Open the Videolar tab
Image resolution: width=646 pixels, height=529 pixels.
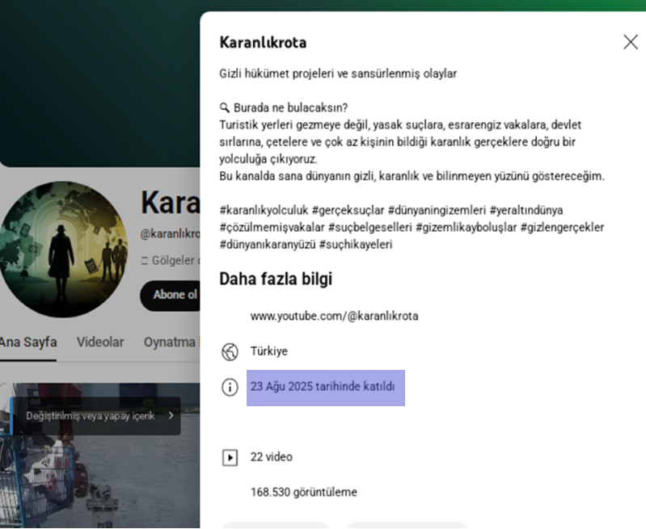click(x=100, y=342)
